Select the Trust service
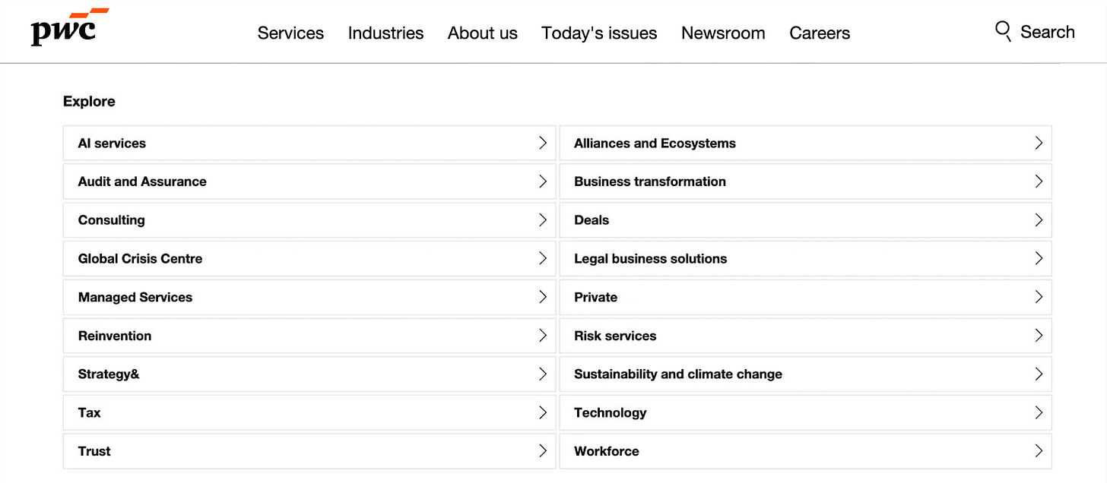This screenshot has height=483, width=1107. [309, 451]
